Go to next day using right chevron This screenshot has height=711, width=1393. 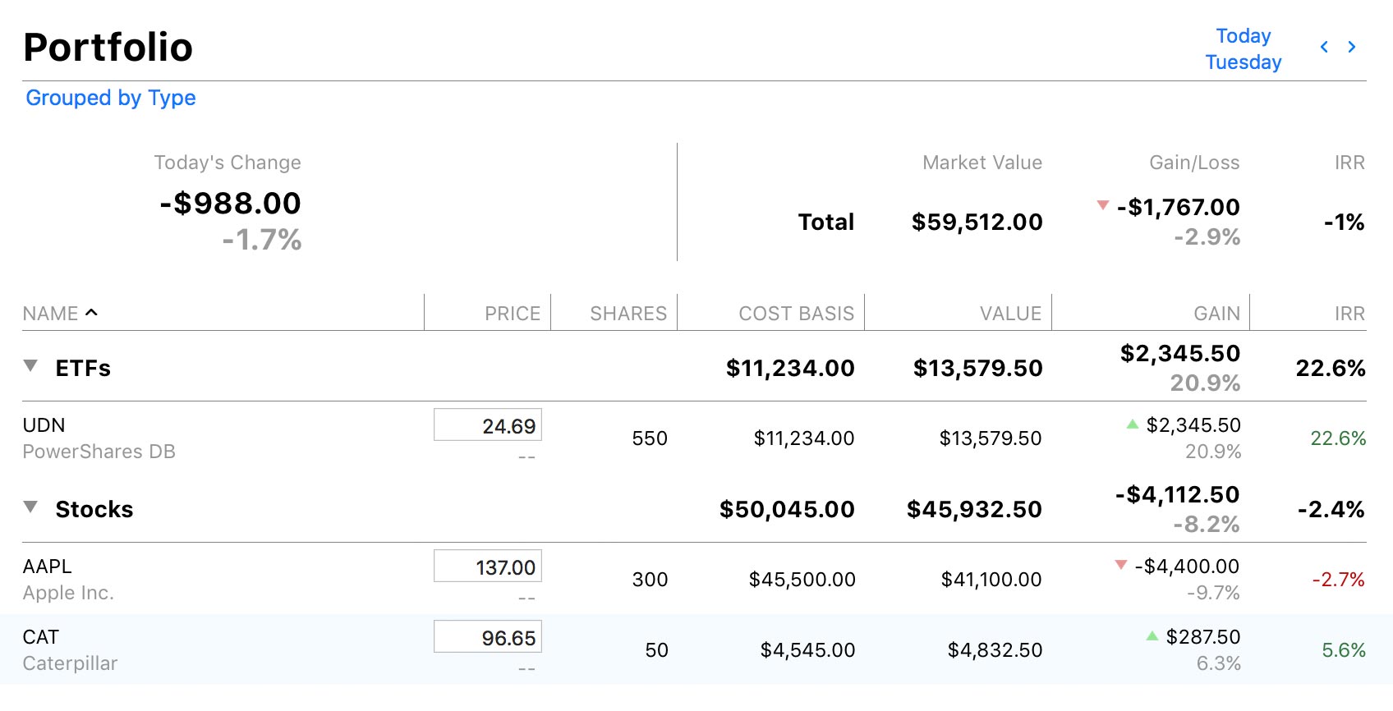[1352, 48]
